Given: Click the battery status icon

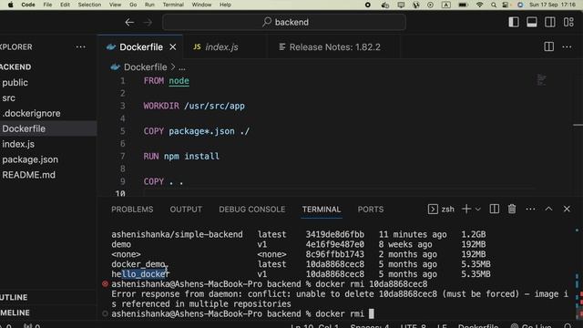Looking at the screenshot, I should click(x=463, y=5).
